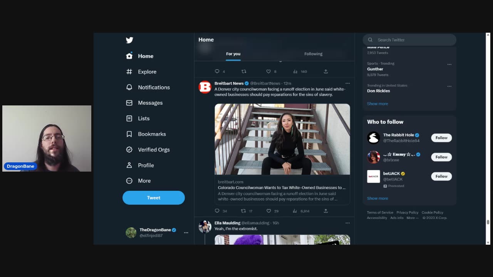This screenshot has height=277, width=493.
Task: Open Profile from the sidebar
Action: [x=140, y=165]
